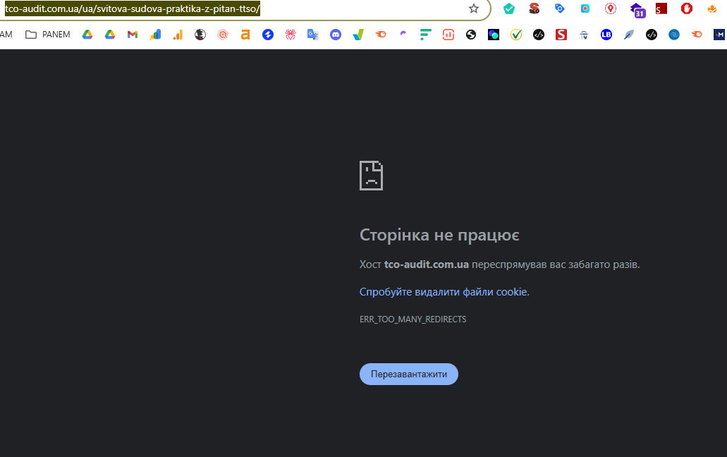This screenshot has width=727, height=457.
Task: Open Google Drive bookmark beside the Gmail icon
Action: (x=110, y=35)
